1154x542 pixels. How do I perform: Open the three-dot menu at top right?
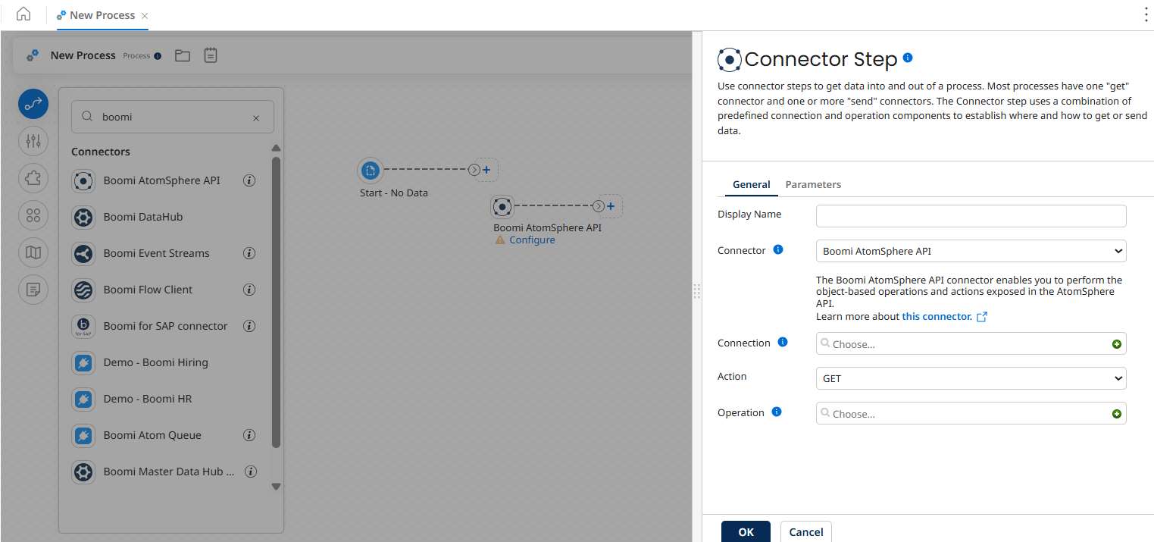coord(1146,14)
